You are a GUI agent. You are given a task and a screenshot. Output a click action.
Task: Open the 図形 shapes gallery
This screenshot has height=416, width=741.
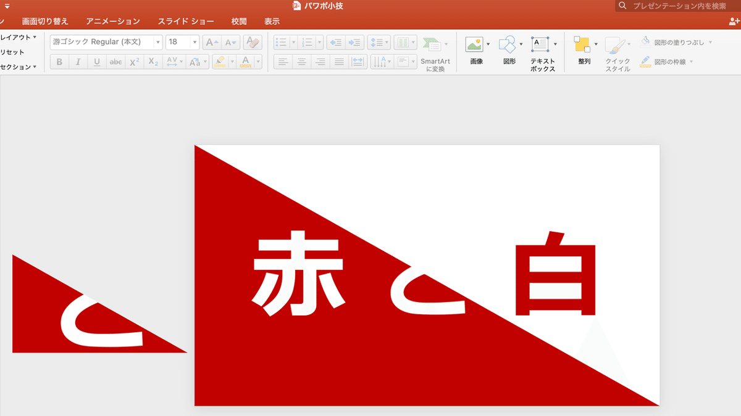tap(509, 50)
